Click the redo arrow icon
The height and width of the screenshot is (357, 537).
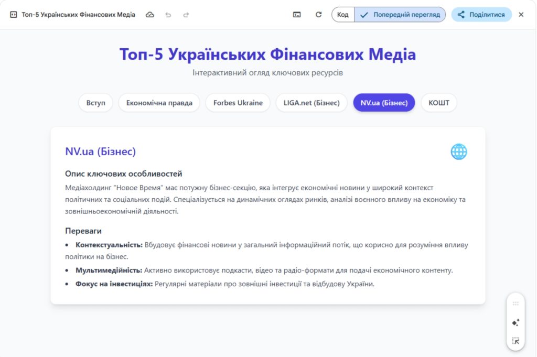[x=186, y=14]
